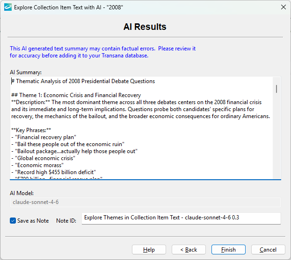Click into the Note ID text field
The height and width of the screenshot is (260, 291).
pos(181,218)
